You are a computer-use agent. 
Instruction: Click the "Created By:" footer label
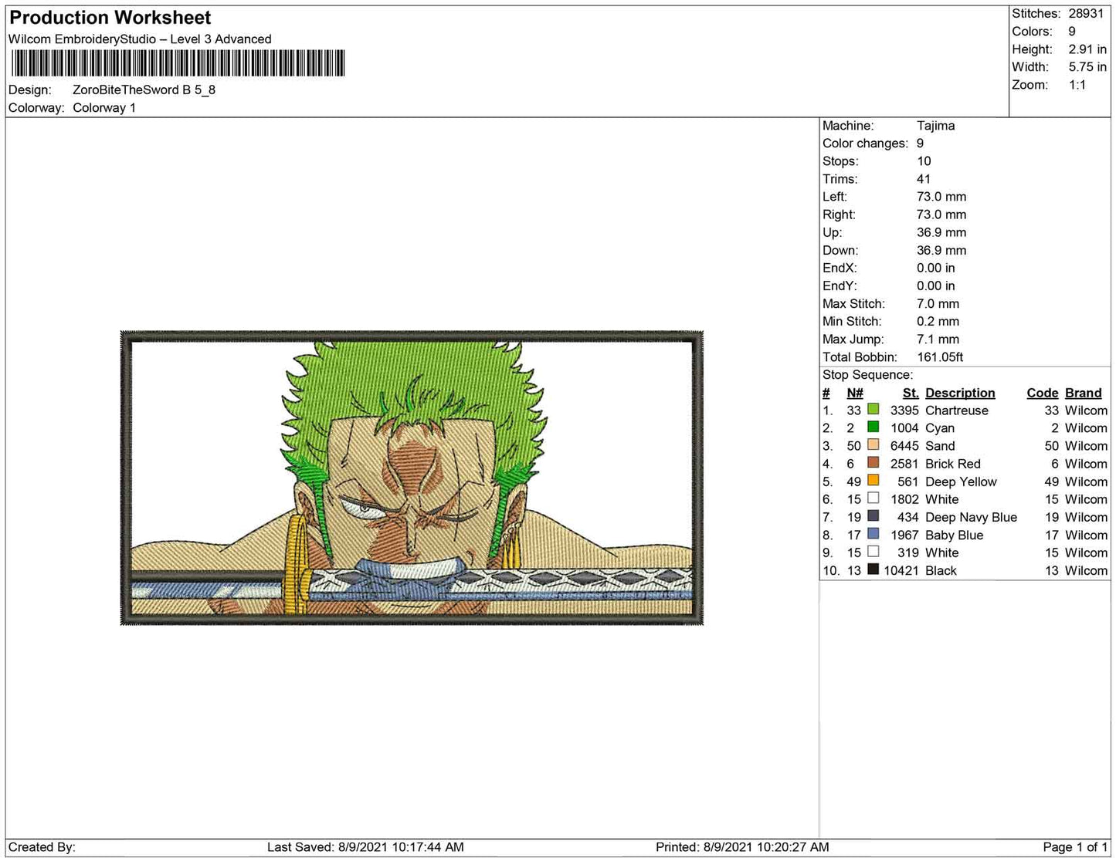(x=42, y=847)
